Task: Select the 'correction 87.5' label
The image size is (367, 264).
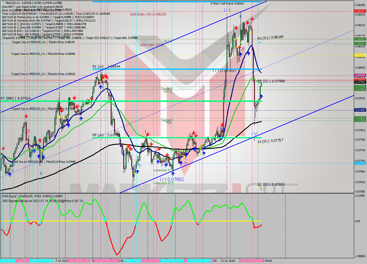Action: pyautogui.click(x=164, y=183)
